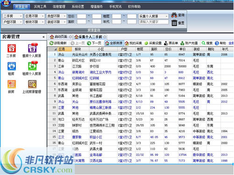This screenshot has height=175, width=234.
Task: Show 全部房源 listings
Action: tap(114, 43)
